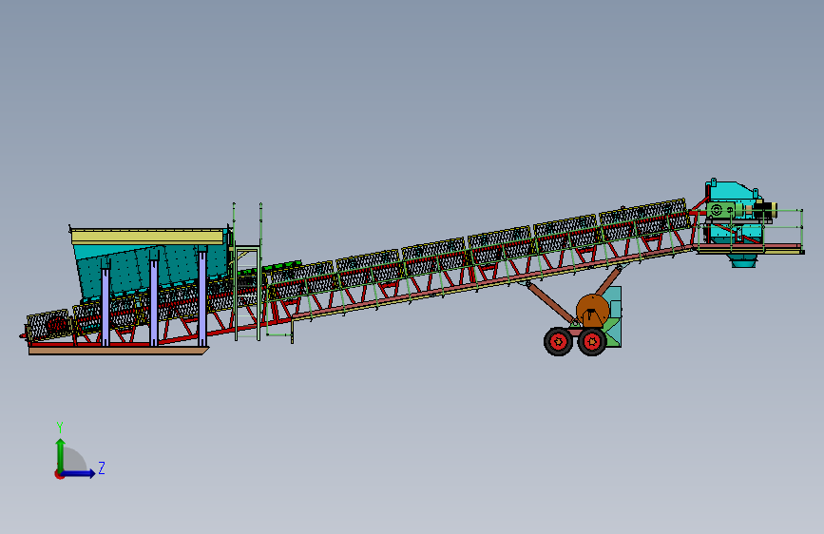Image resolution: width=824 pixels, height=534 pixels.
Task: Pick the rightmost purple support column
Action: click(202, 297)
